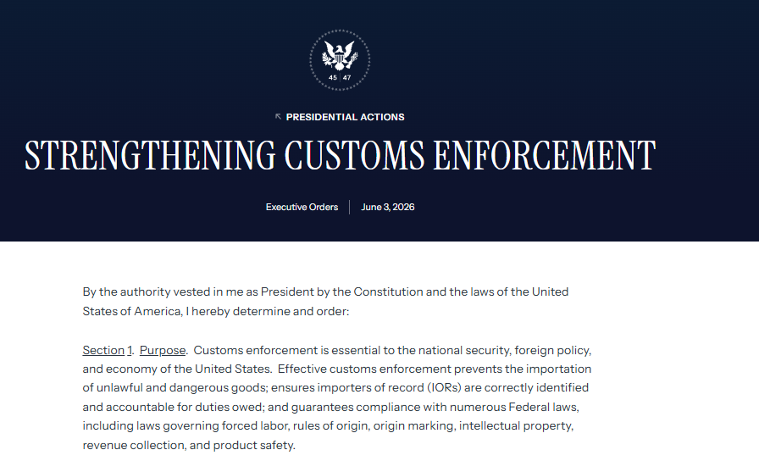Click the number 47 inside the seal
759x461 pixels.
point(347,77)
